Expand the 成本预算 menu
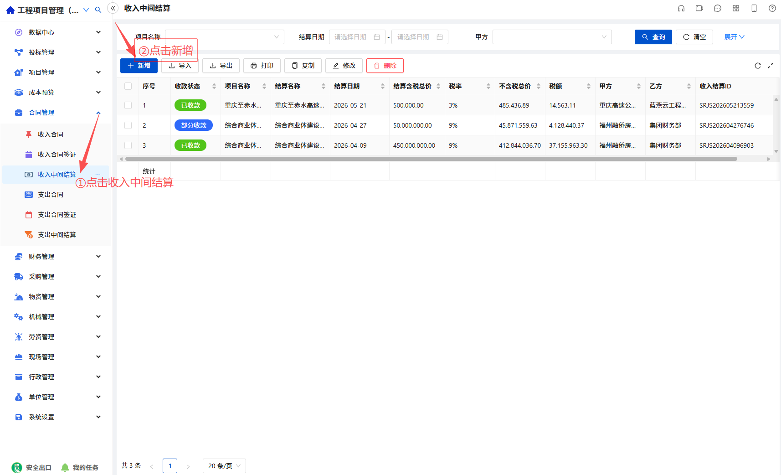The width and height of the screenshot is (781, 475). tap(57, 93)
